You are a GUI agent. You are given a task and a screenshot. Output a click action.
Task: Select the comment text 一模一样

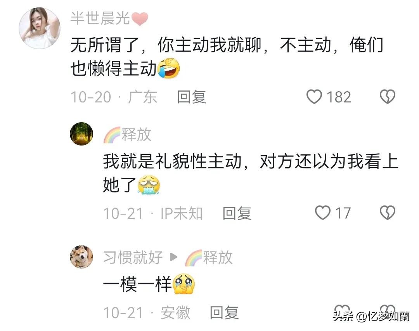click(138, 284)
